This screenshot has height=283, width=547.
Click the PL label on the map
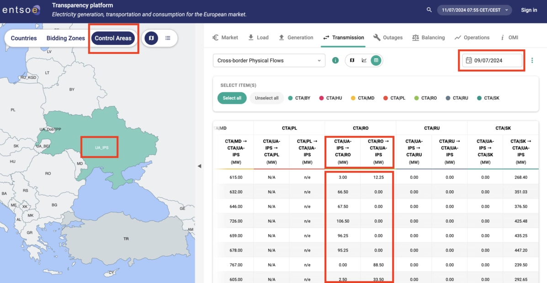coord(13,110)
